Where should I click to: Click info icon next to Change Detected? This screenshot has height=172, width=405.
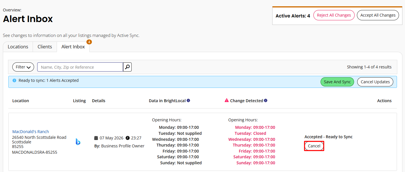click(x=266, y=100)
